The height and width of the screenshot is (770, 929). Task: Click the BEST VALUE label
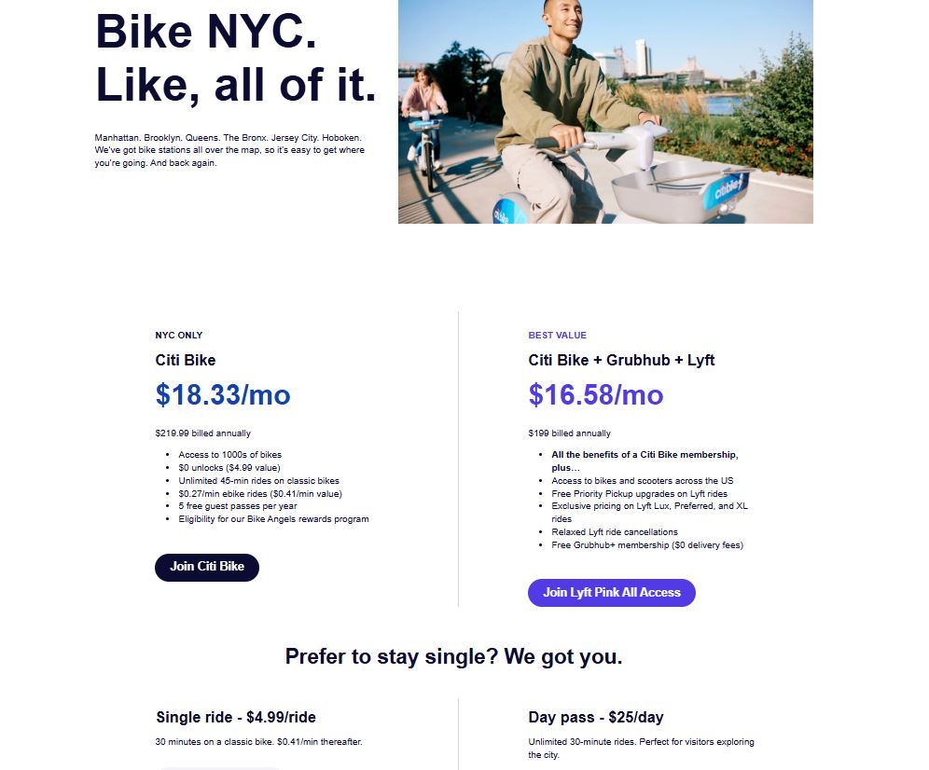557,335
